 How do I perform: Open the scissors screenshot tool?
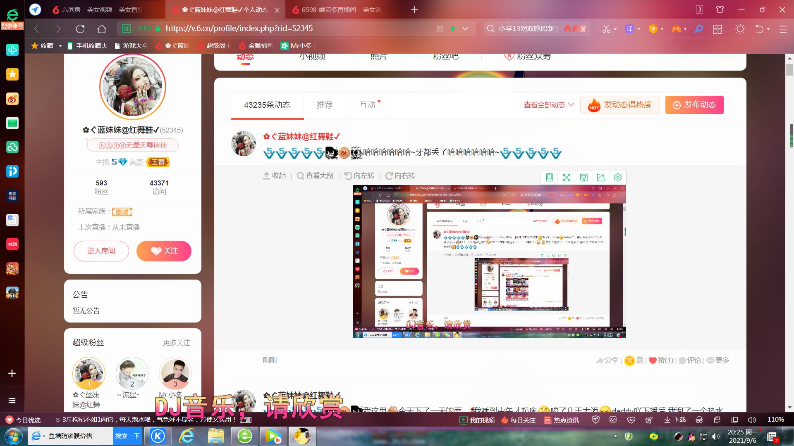point(606,29)
